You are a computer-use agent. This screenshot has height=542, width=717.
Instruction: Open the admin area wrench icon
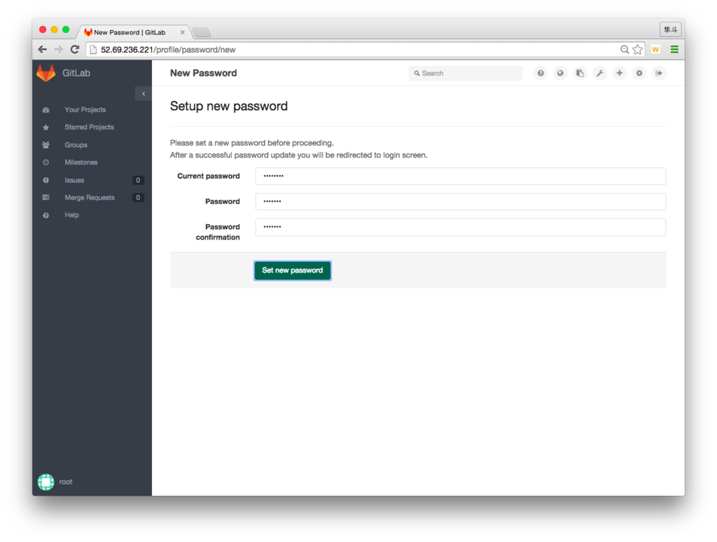tap(599, 74)
